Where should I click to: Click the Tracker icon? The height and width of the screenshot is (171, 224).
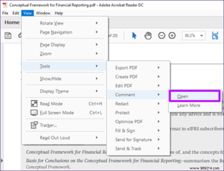[34, 125]
